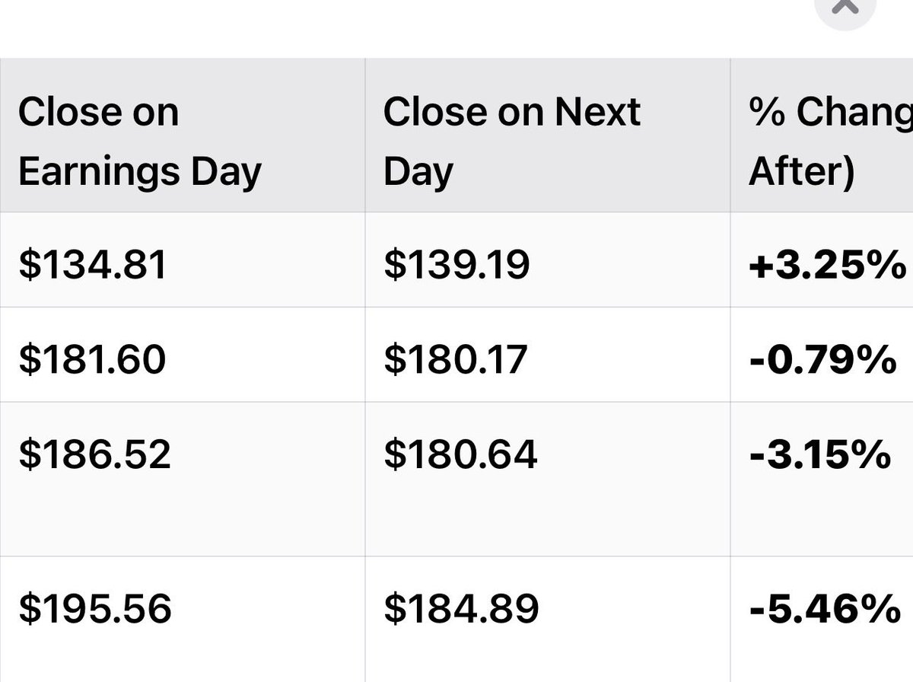
Task: Select the $186.52 earnings day cell
Action: tap(183, 480)
